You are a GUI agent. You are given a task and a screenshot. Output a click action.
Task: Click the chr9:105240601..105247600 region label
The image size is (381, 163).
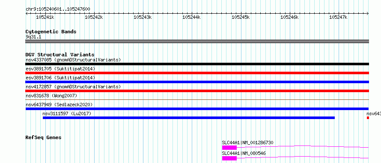click(x=58, y=9)
